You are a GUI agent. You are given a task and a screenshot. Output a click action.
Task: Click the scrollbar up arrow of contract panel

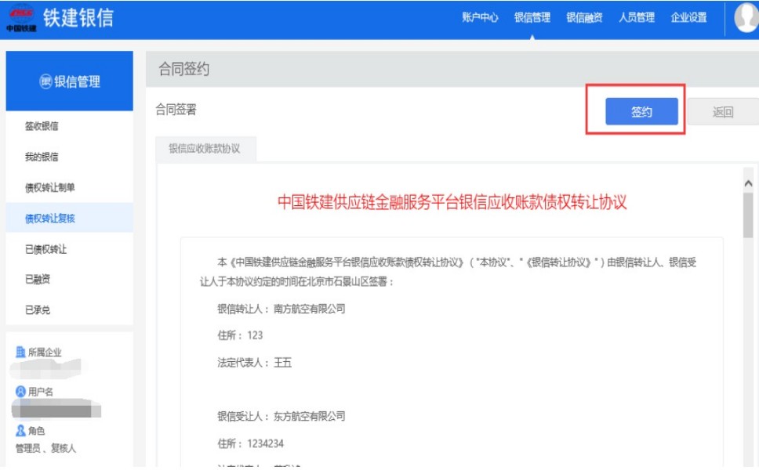tap(748, 183)
